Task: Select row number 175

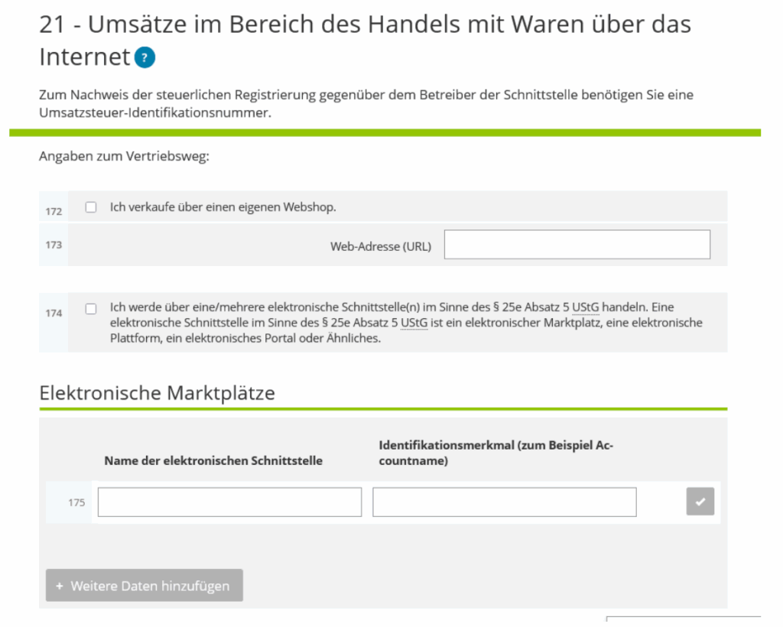Action: pyautogui.click(x=76, y=503)
